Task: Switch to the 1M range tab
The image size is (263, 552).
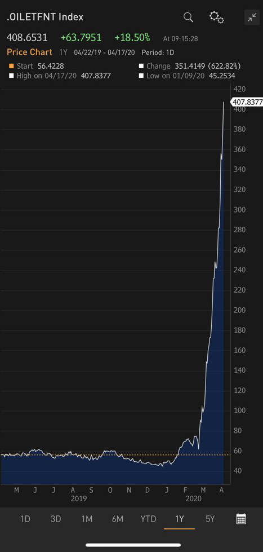Action: 87,519
